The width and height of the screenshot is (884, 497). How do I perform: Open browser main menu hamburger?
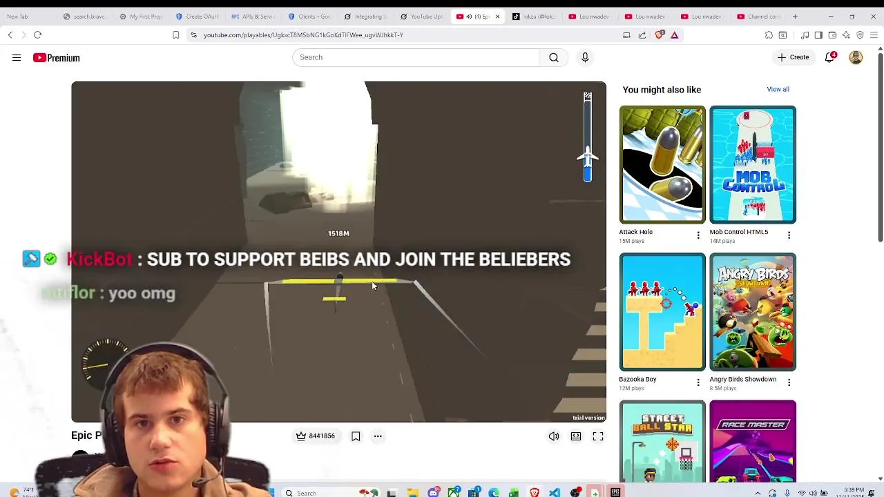point(874,35)
